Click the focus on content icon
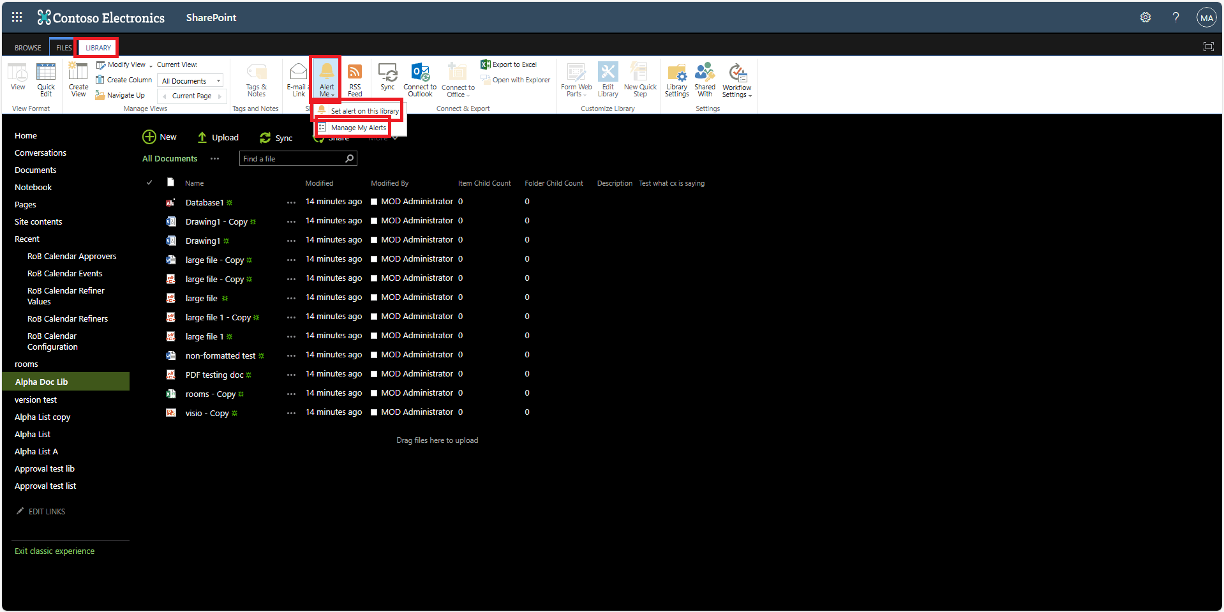The image size is (1224, 612). click(x=1208, y=47)
